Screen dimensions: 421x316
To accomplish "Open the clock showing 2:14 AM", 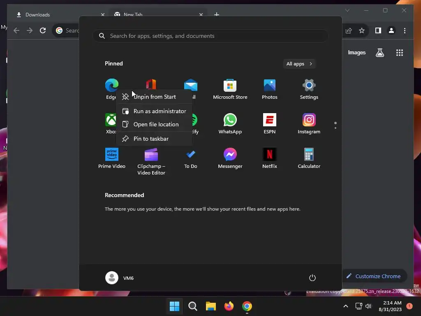I will (x=390, y=306).
